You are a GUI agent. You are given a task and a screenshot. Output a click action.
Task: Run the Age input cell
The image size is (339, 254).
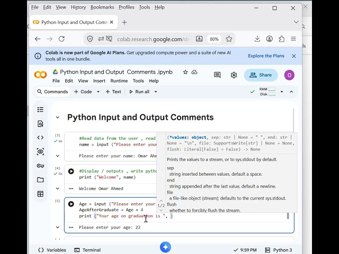tap(71, 204)
